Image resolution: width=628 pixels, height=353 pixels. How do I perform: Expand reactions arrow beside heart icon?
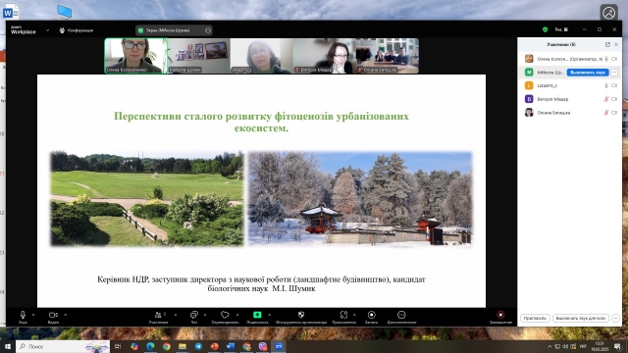237,315
